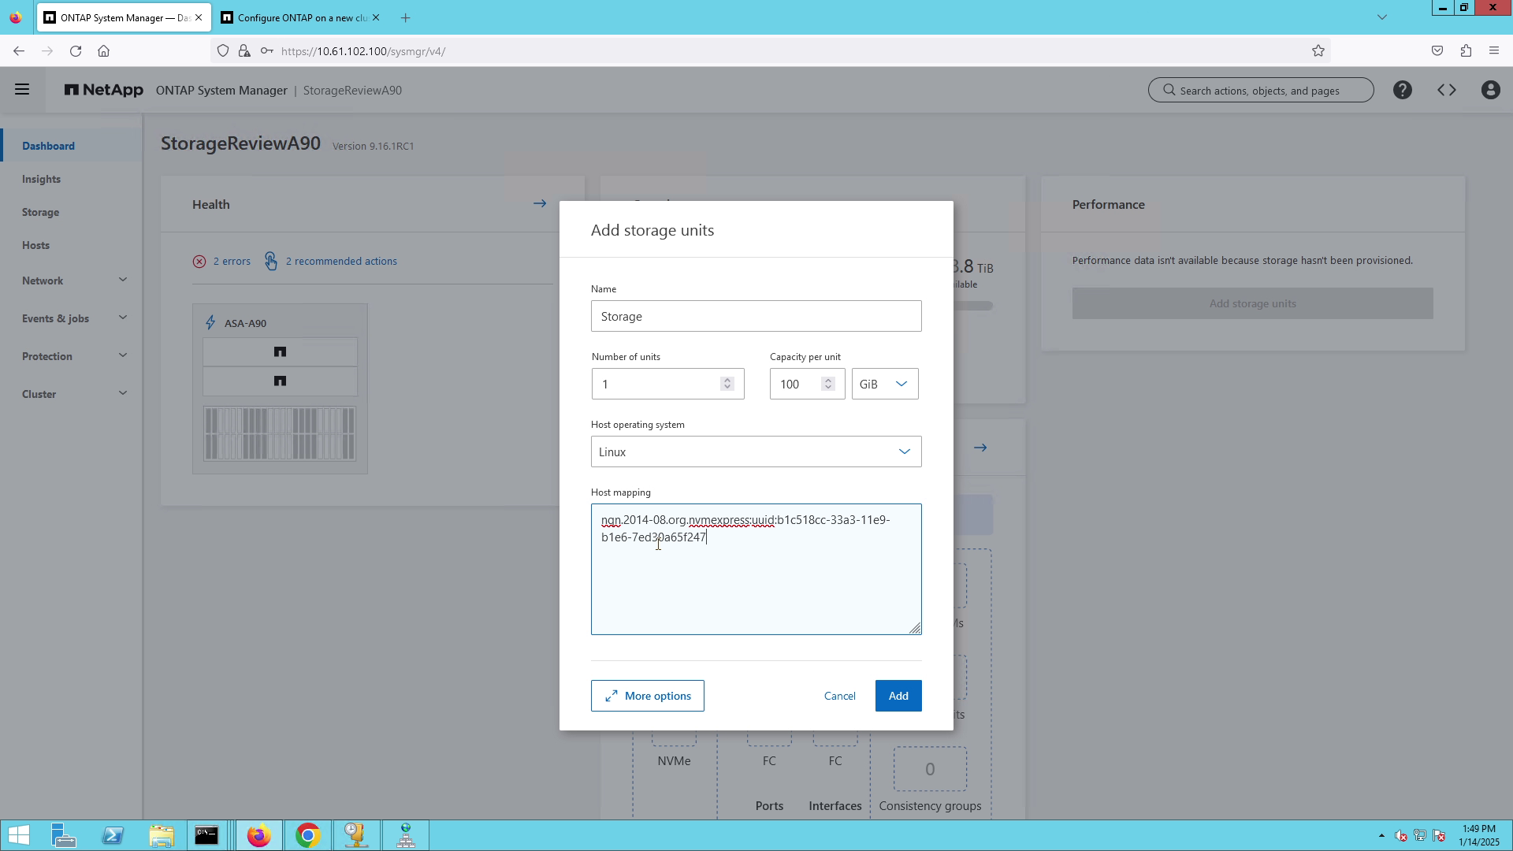Click the volume muted tray icon
1513x851 pixels.
(x=1401, y=835)
